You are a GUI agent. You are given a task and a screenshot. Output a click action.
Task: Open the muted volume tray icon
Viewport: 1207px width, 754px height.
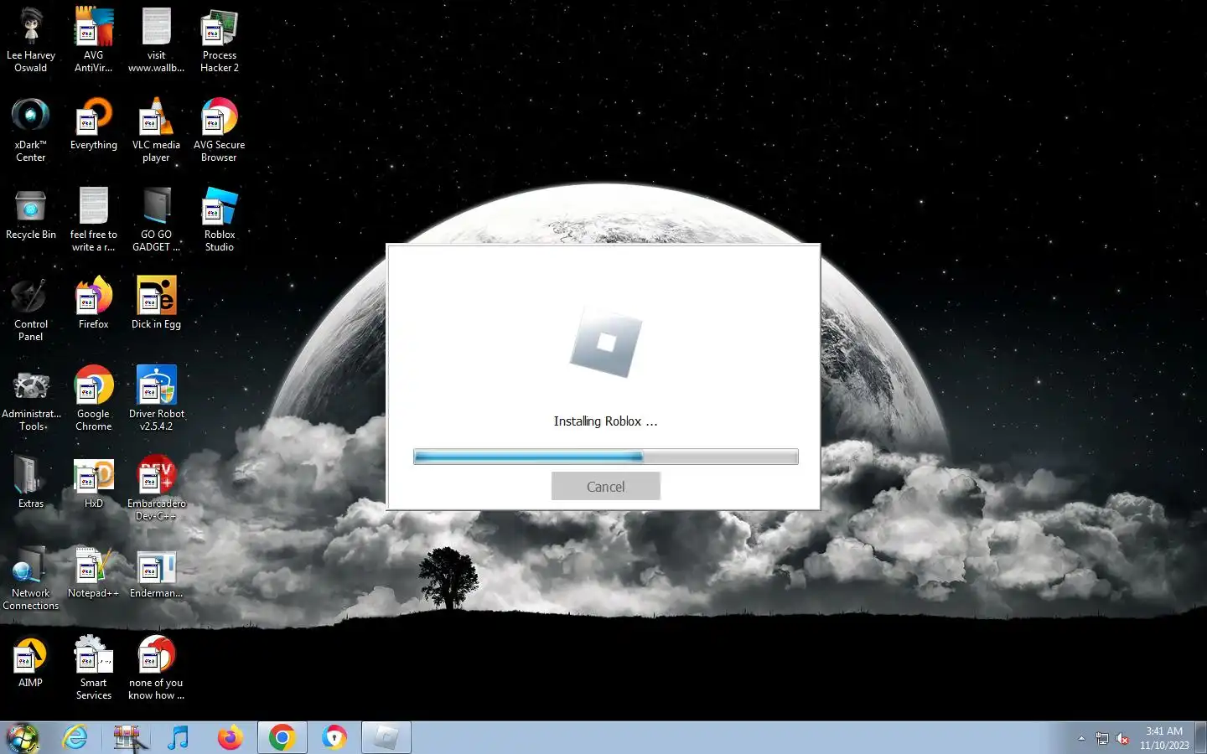coord(1122,738)
